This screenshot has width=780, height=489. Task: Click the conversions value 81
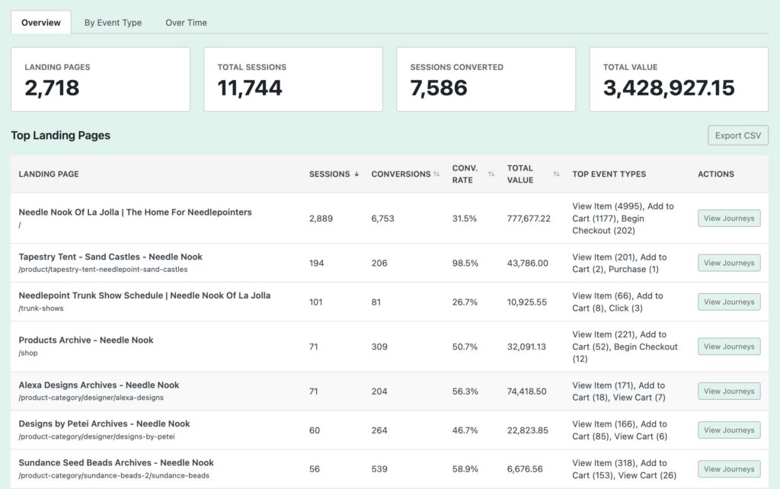point(376,302)
